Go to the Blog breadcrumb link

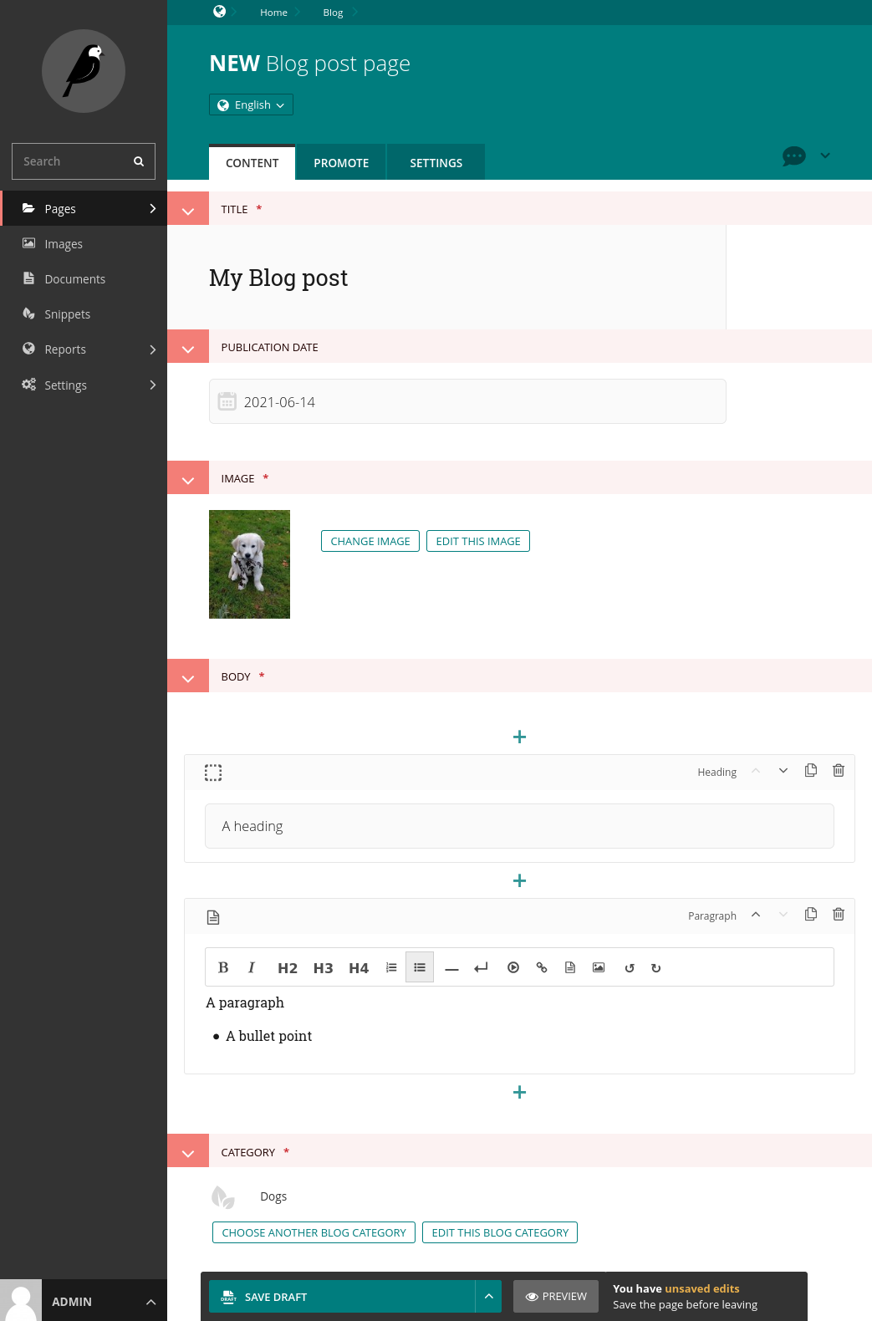coord(333,13)
